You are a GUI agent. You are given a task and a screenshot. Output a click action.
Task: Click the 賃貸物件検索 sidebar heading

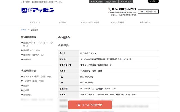click(29, 37)
